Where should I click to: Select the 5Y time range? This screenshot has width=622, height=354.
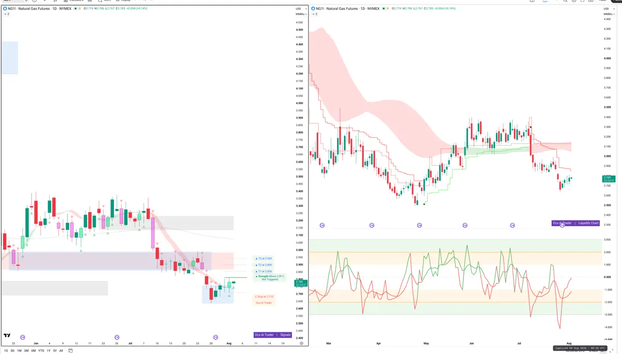click(55, 350)
